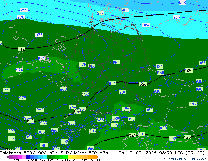
Task: Pick the dark navy blue legend swatch
Action: pyautogui.click(x=28, y=157)
